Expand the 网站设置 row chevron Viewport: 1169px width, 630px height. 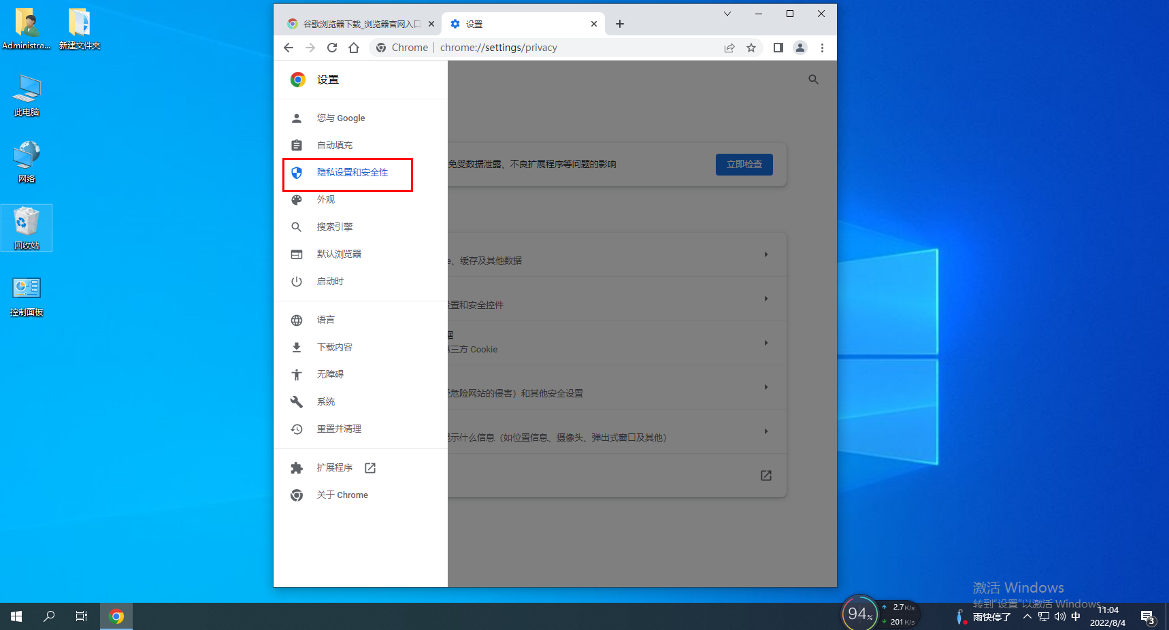766,431
